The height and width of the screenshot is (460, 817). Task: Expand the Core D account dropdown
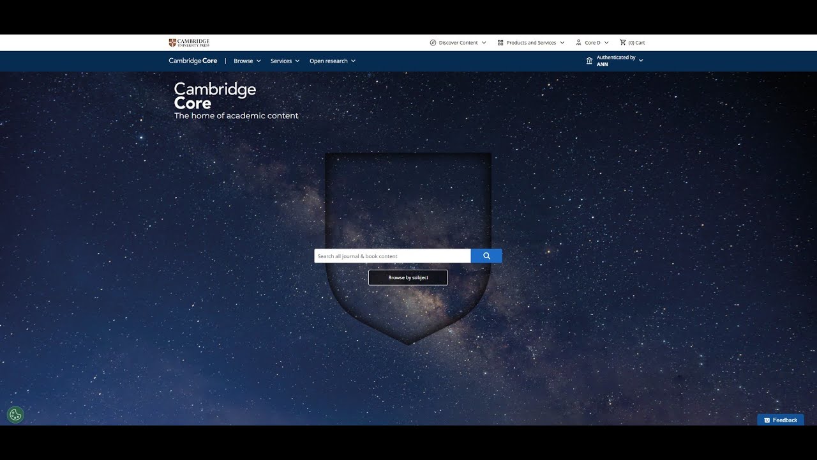[592, 43]
